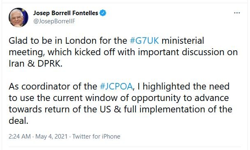Open Josep Borrell's profile picture
The width and height of the screenshot is (250, 150).
click(18, 18)
